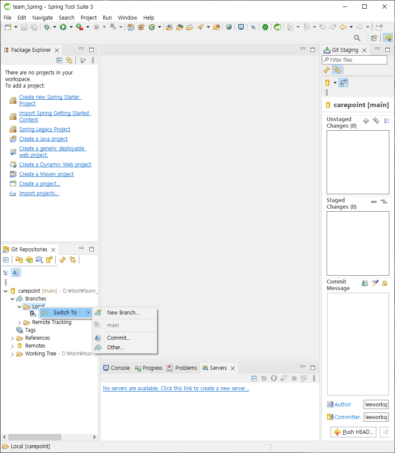395x453 pixels.
Task: Choose Other... in the submenu
Action: (125, 348)
